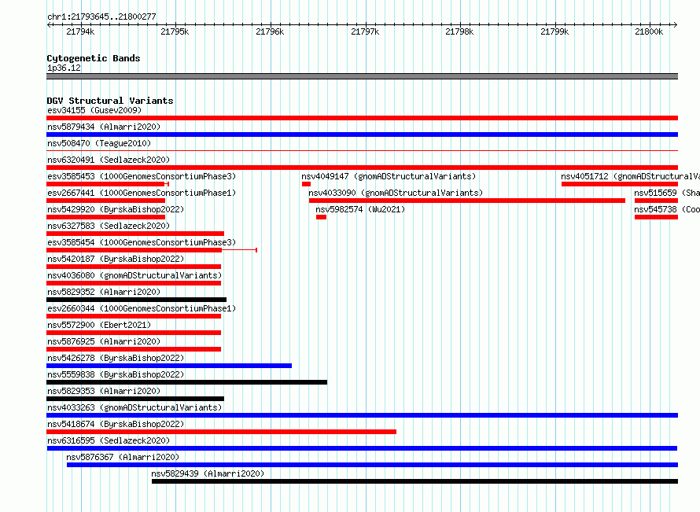This screenshot has height=512, width=700.
Task: Click the nsv4051712 variant label
Action: (x=630, y=176)
